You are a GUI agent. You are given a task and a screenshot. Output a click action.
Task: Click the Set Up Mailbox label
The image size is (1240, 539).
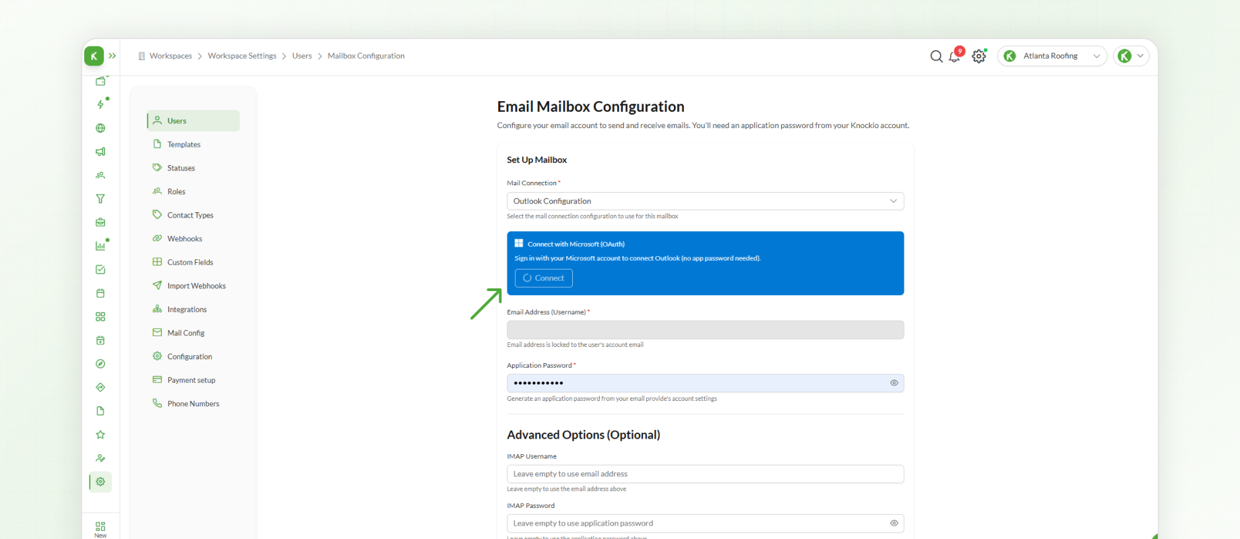coord(536,160)
